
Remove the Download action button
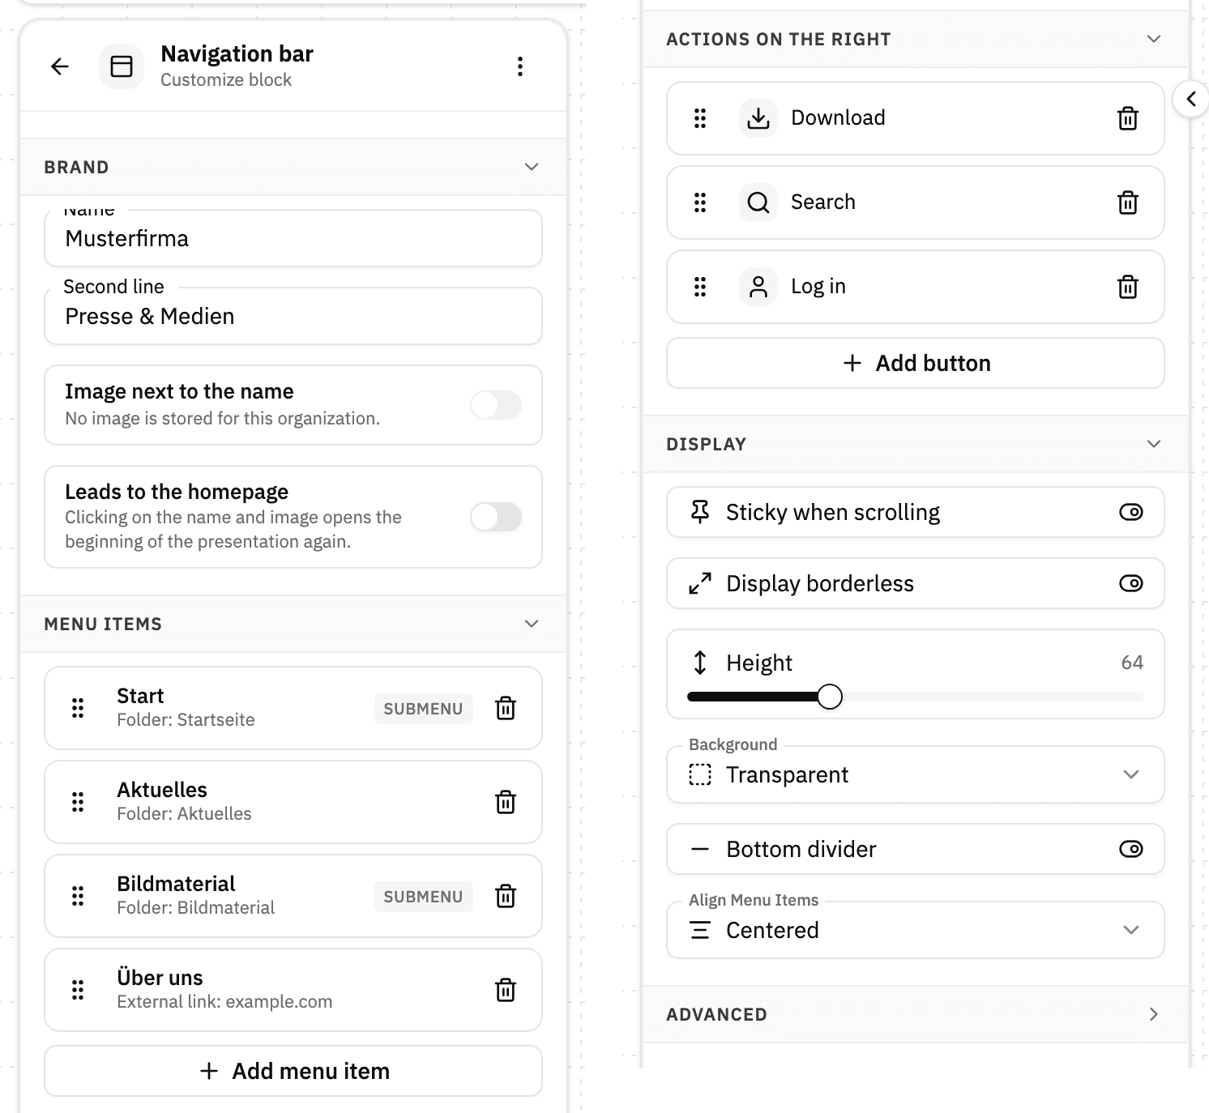[x=1128, y=118]
